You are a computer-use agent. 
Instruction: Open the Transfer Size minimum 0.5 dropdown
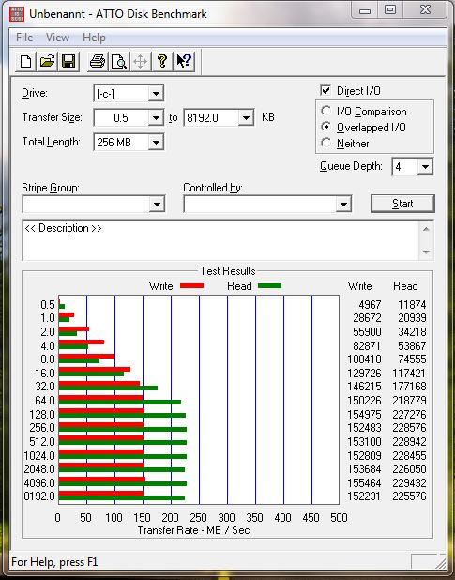(156, 118)
